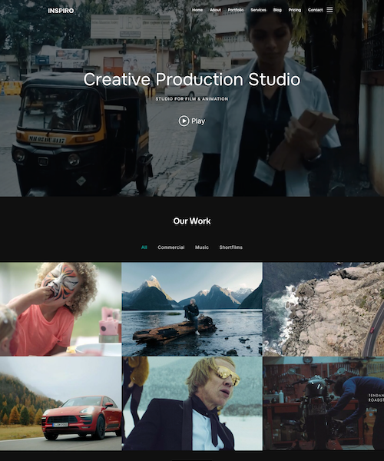Filter portfolio by Music
Screen dimensions: 384x461
(x=202, y=247)
